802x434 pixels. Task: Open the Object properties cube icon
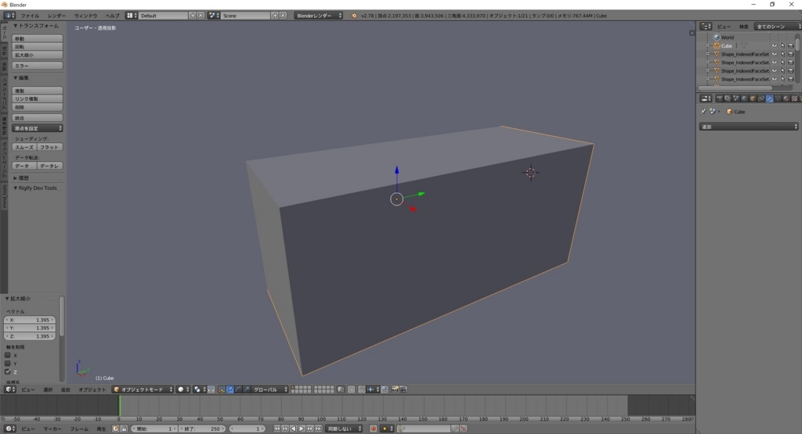753,99
